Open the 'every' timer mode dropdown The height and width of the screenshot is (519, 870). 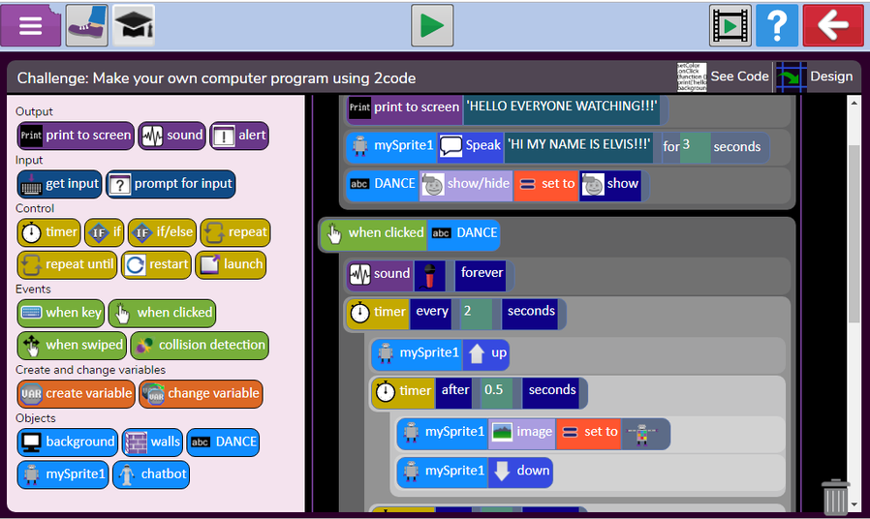[432, 312]
